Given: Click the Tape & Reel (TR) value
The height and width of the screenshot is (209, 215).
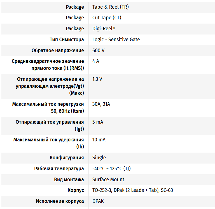Looking at the screenshot, I should (110, 7).
